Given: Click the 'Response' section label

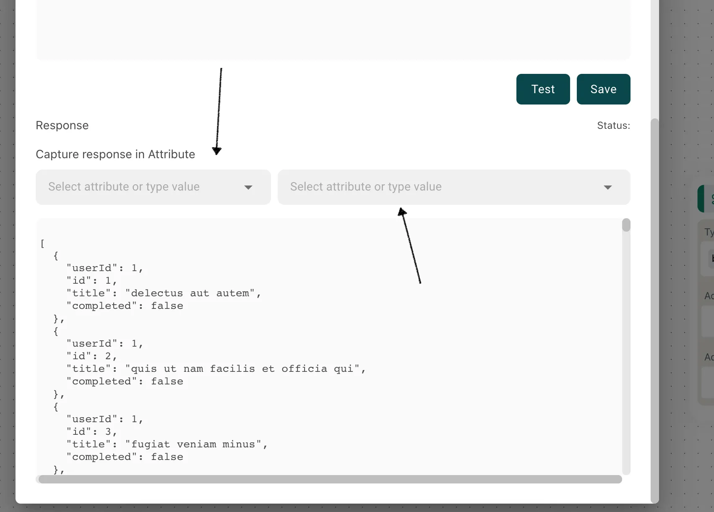Looking at the screenshot, I should pyautogui.click(x=62, y=125).
